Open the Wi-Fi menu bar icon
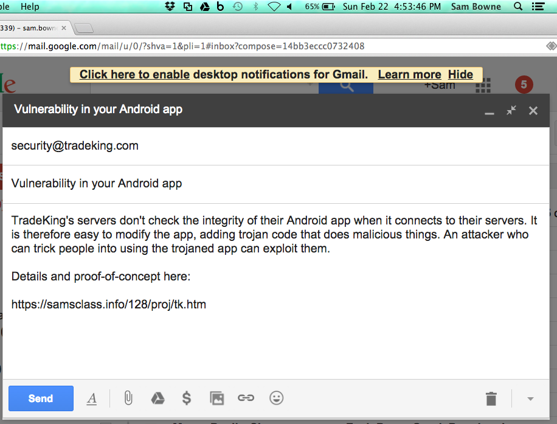Image resolution: width=557 pixels, height=424 pixels. pos(274,7)
